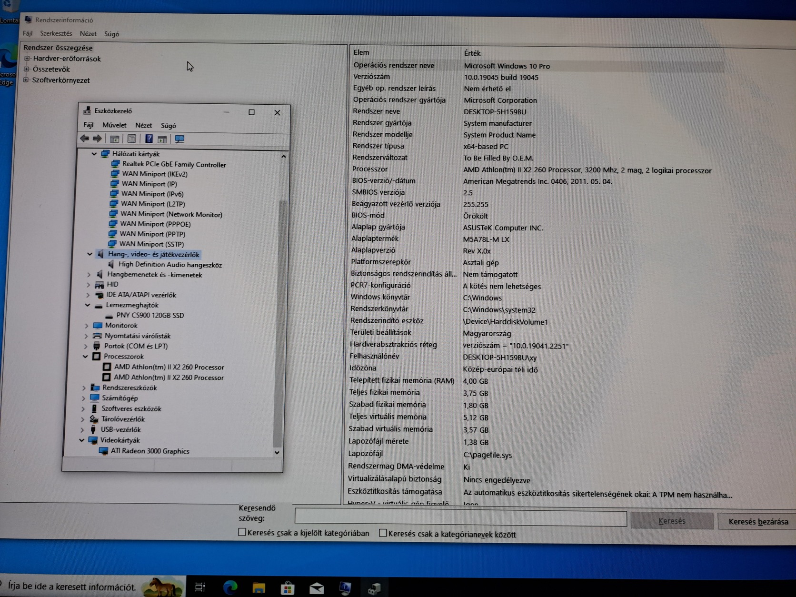Go back using Device Manager's back arrow
This screenshot has height=597, width=796.
click(84, 139)
